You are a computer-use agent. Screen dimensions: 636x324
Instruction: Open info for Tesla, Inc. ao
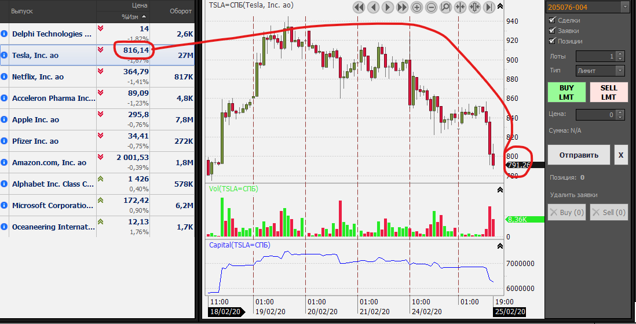click(x=5, y=56)
